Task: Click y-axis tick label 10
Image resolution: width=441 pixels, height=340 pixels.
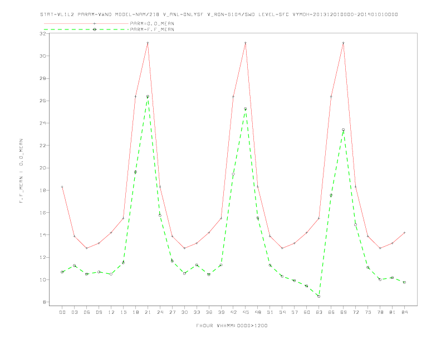Action: click(43, 279)
